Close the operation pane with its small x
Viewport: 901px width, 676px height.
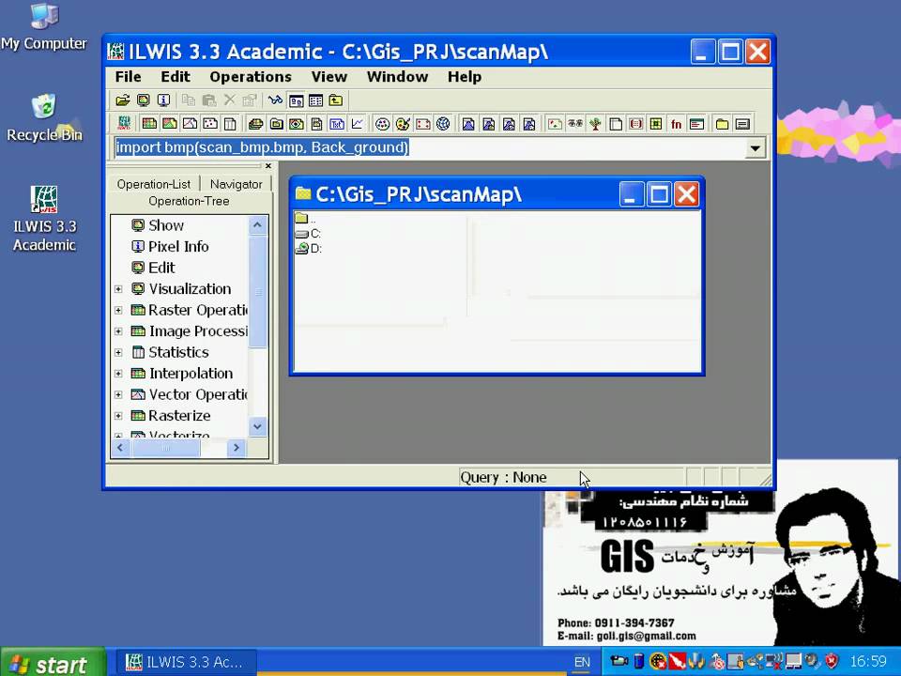pos(267,165)
